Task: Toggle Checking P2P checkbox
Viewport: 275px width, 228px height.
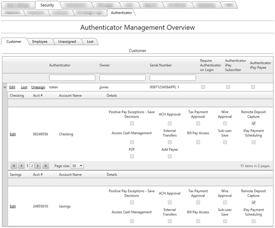Action: [132, 156]
